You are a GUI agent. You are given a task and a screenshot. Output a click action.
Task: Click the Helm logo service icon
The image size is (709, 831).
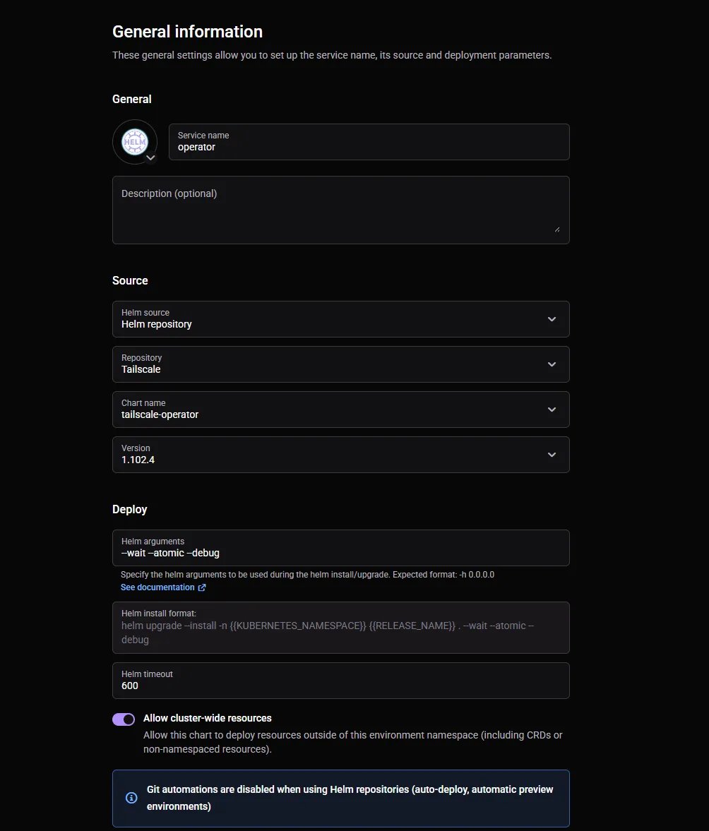coord(135,141)
